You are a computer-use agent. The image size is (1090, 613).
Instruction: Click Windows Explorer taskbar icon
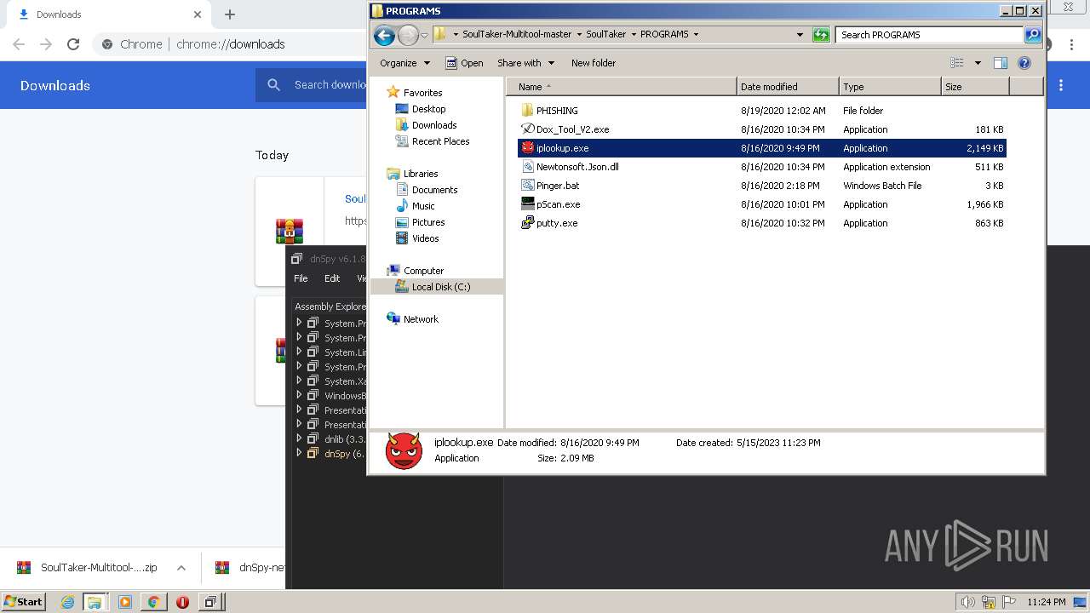coord(95,602)
